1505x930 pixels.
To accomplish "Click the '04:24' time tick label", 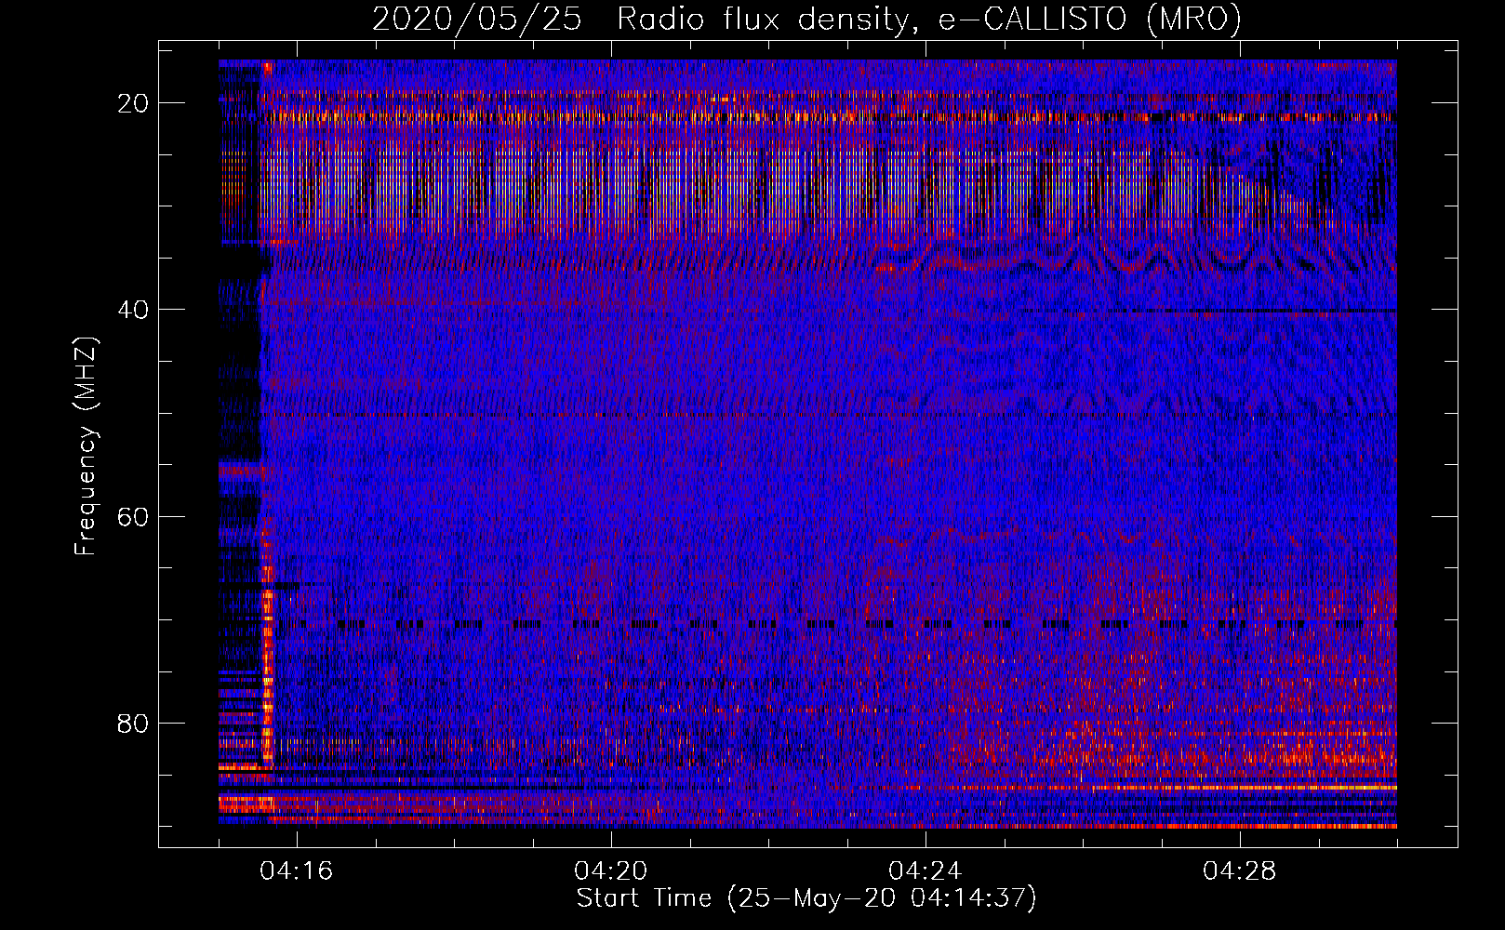I will point(926,870).
